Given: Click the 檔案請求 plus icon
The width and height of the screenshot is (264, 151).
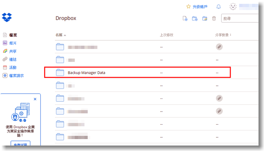Looking at the screenshot, I should point(5,75).
